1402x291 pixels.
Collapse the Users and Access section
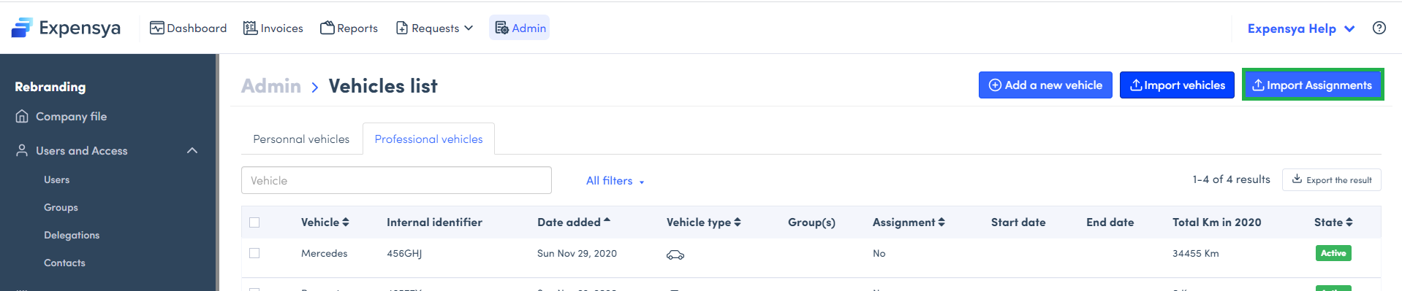(x=192, y=150)
